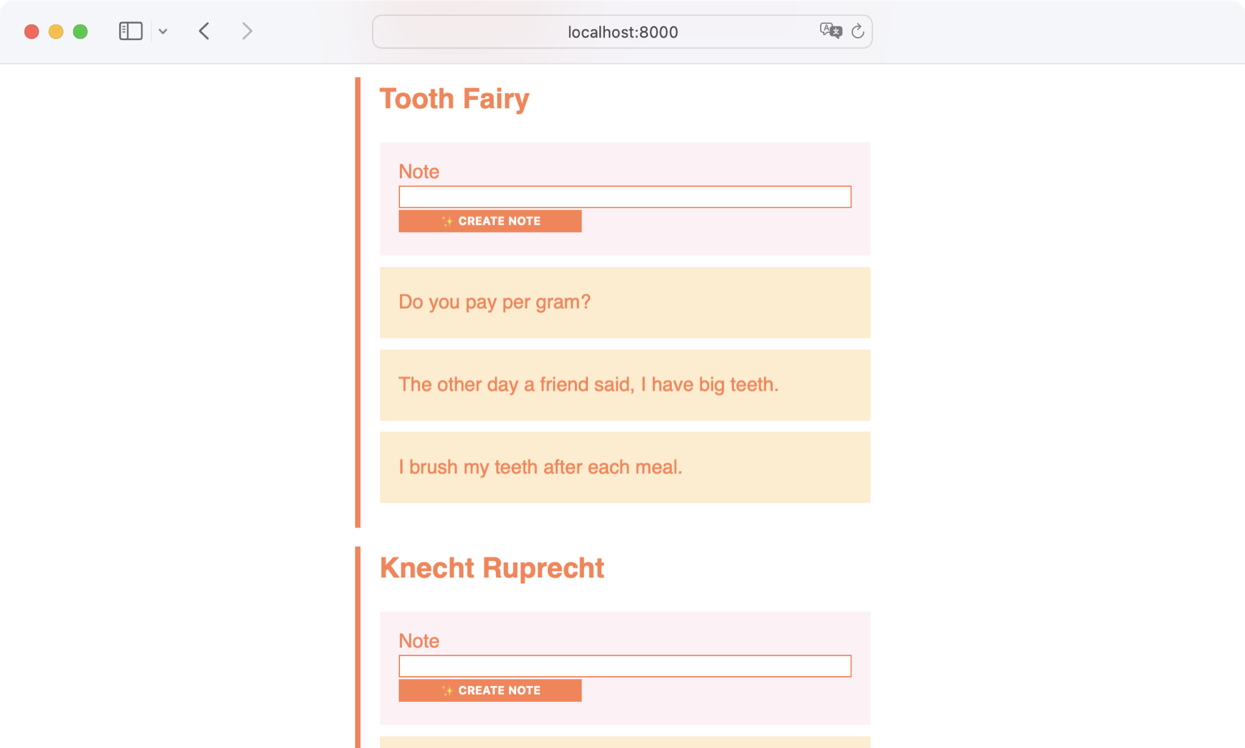Select the note saying Do you pay per gram?
Image resolution: width=1245 pixels, height=748 pixels.
(x=624, y=302)
